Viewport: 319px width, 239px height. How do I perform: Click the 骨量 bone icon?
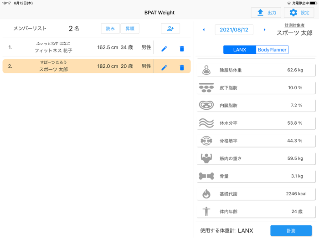[206, 176]
